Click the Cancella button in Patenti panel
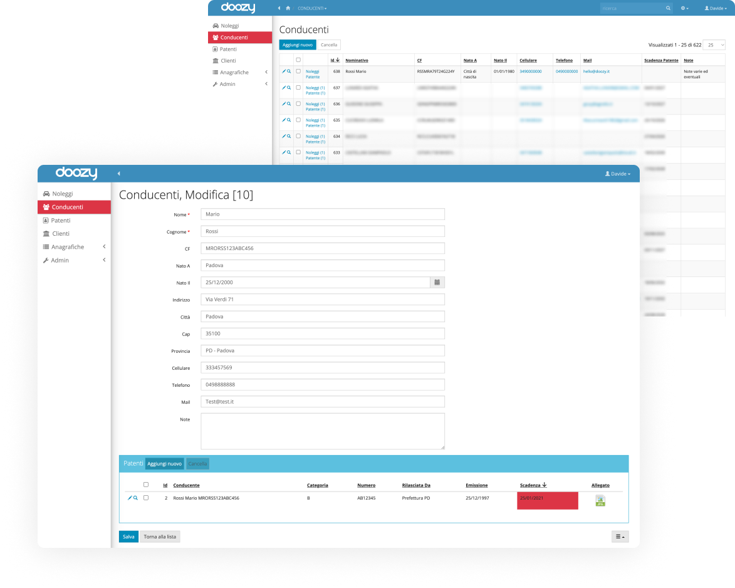The width and height of the screenshot is (735, 588). 197,464
